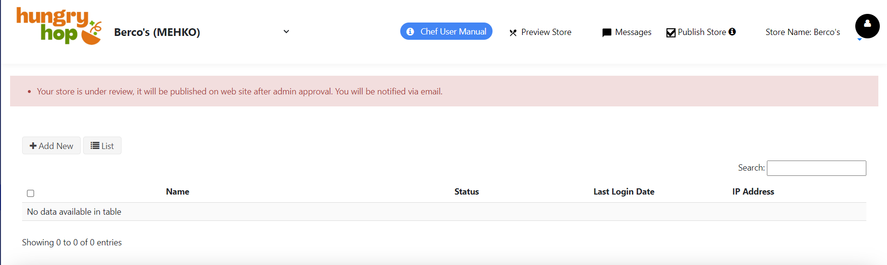Click the plus icon on Add New
Viewport: 887px width, 265px height.
coord(33,146)
